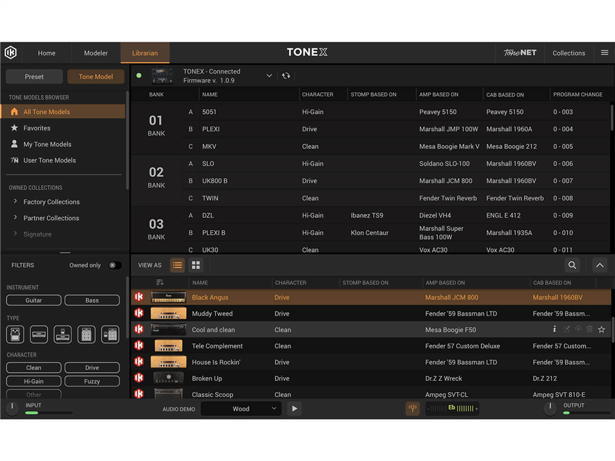Switch to grid view in View As
615x461 pixels.
[x=195, y=265]
